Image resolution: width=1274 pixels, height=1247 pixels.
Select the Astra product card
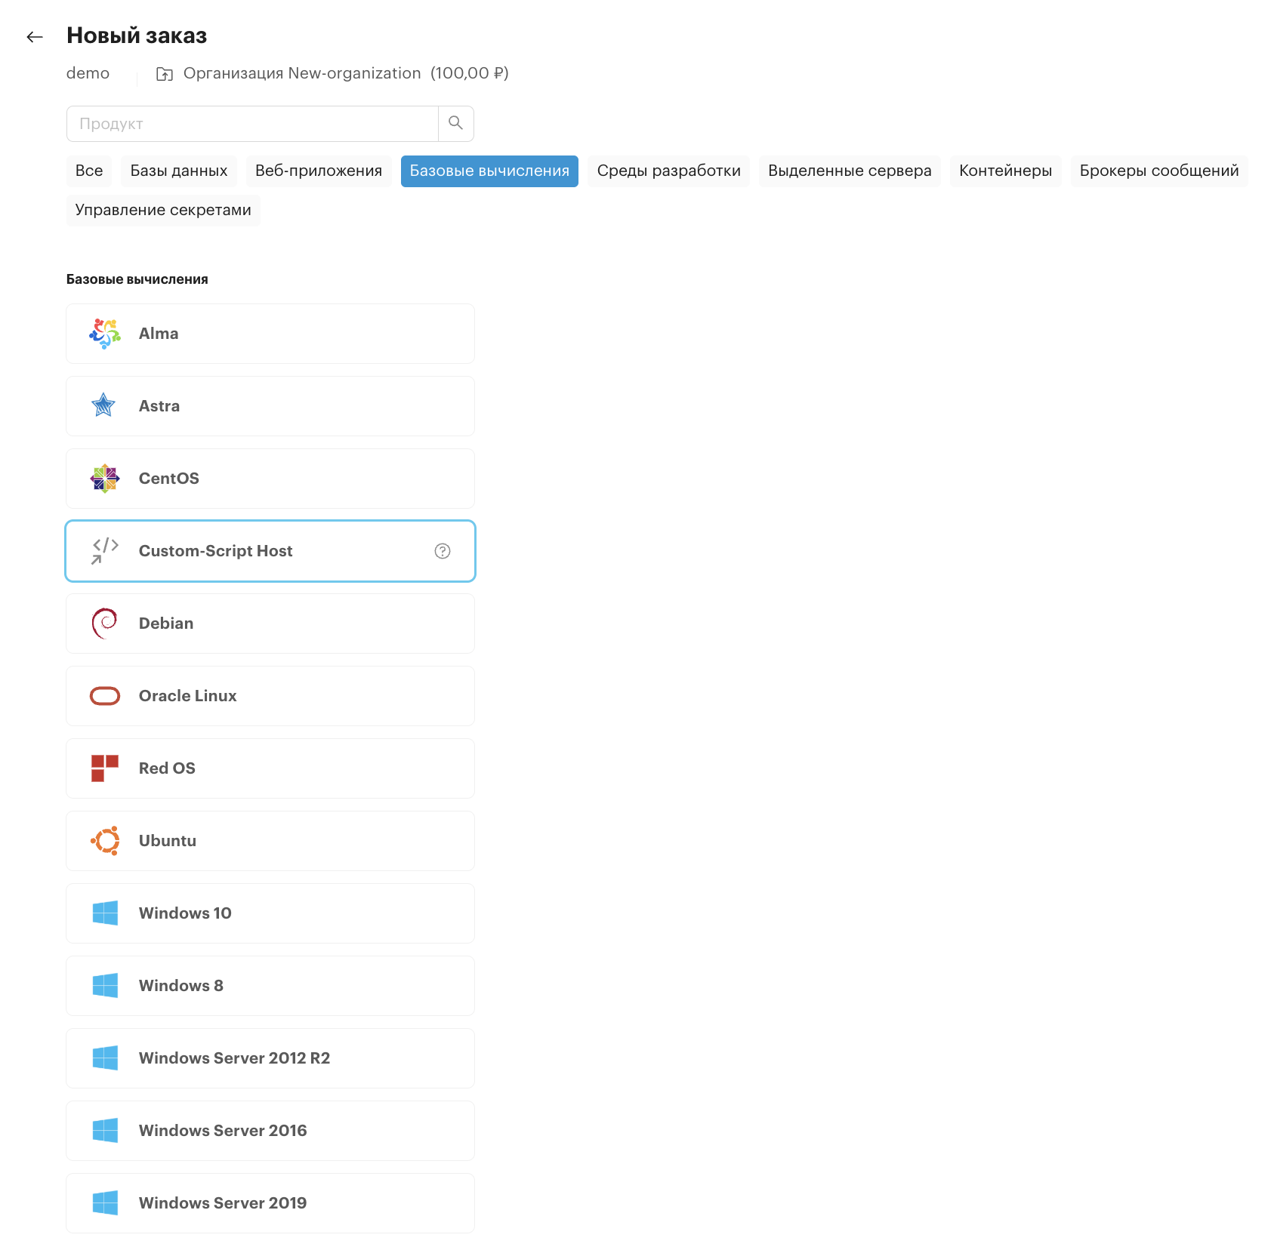(270, 406)
